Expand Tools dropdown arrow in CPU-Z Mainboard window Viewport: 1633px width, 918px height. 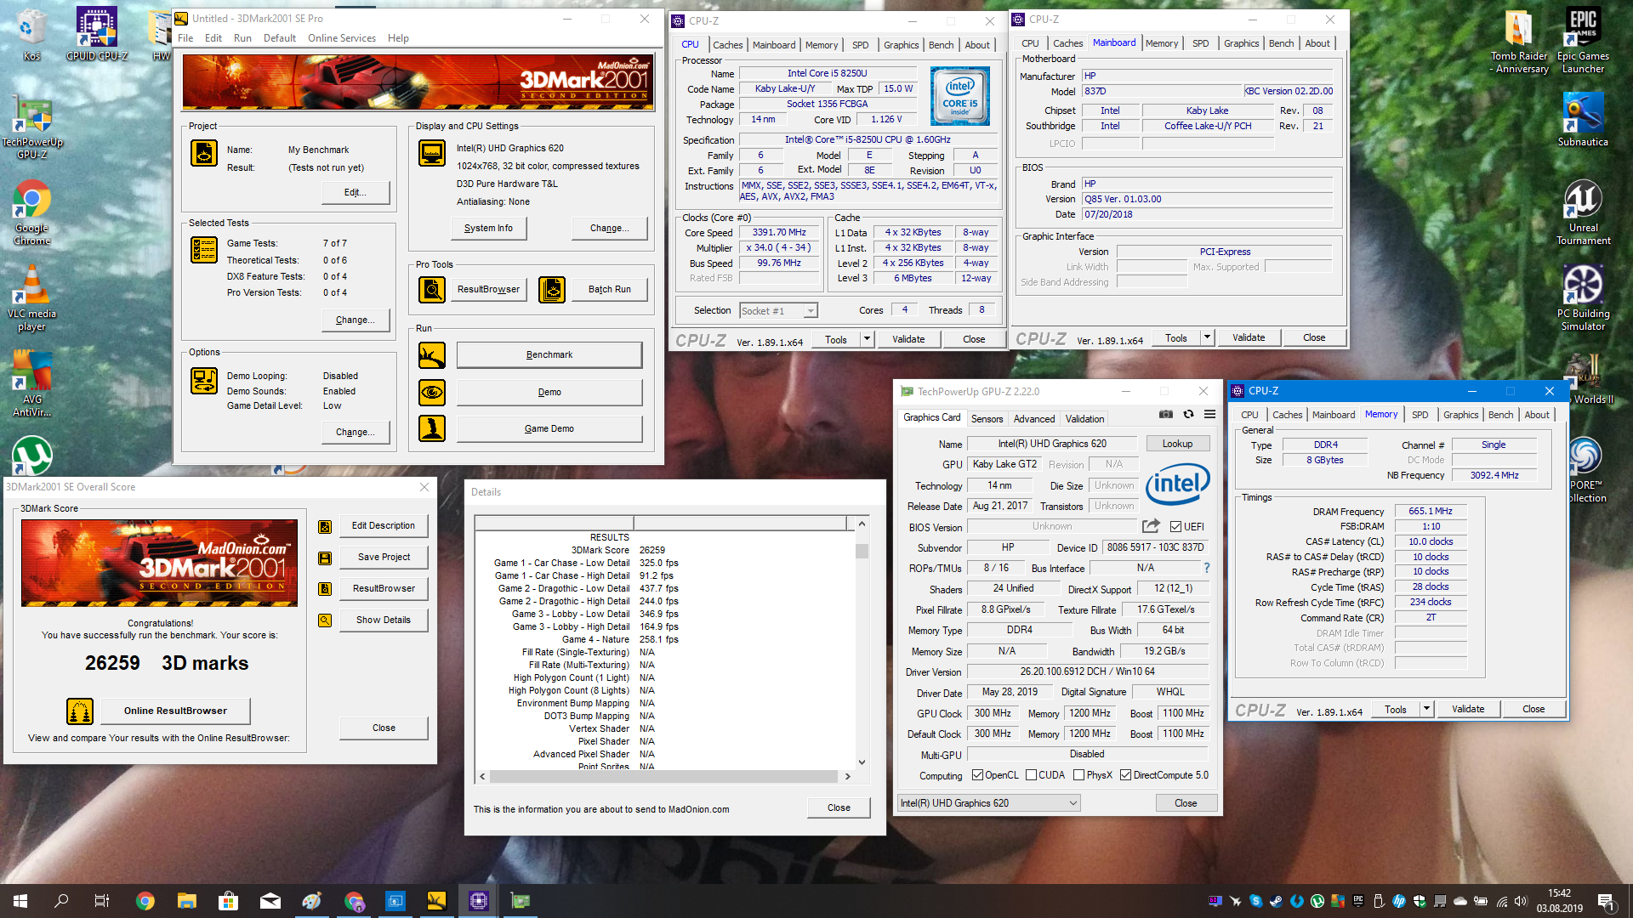pos(1207,337)
